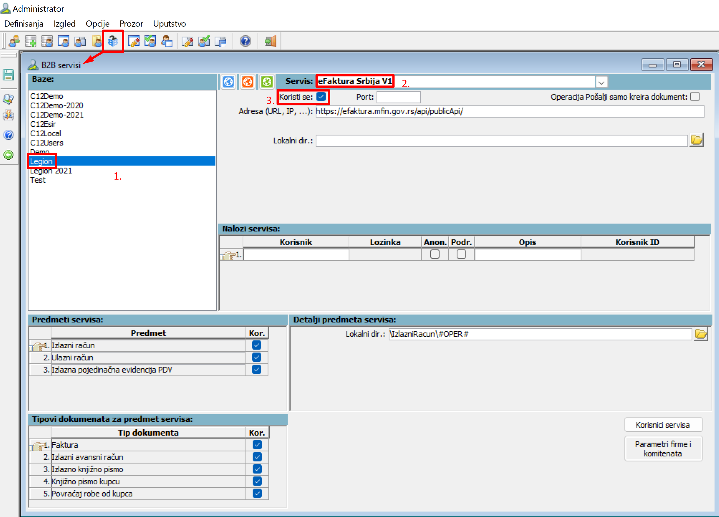Enable Operacija Pošalji samo kreira dokument
This screenshot has height=517, width=719.
point(695,97)
